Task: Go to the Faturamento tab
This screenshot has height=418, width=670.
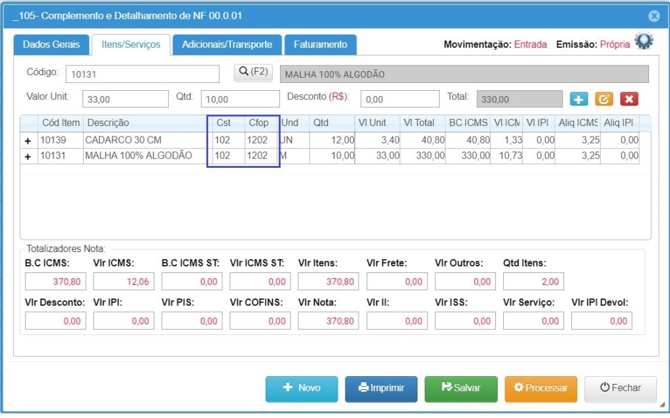Action: (320, 45)
